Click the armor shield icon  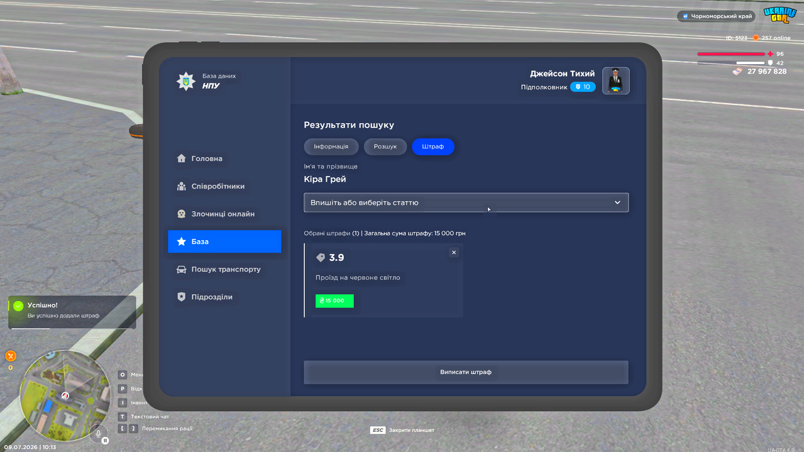(x=770, y=63)
